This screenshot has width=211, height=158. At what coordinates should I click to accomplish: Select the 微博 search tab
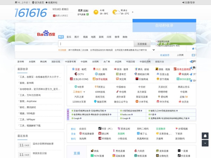pos(117,37)
